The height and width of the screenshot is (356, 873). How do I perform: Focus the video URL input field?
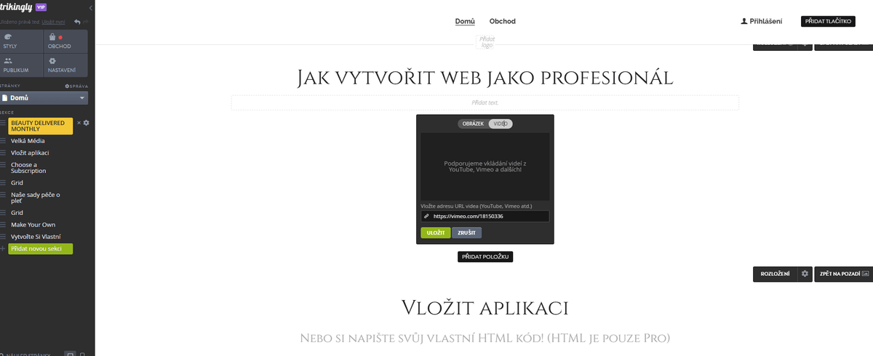[485, 217]
